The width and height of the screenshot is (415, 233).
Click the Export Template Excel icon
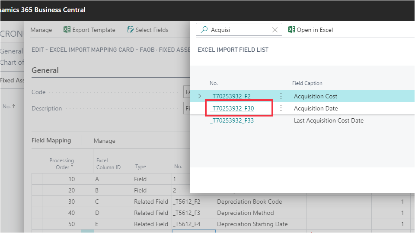point(67,30)
